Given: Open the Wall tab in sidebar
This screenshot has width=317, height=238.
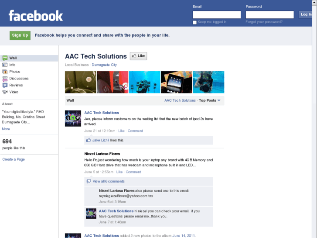Looking at the screenshot, I should [29, 58].
